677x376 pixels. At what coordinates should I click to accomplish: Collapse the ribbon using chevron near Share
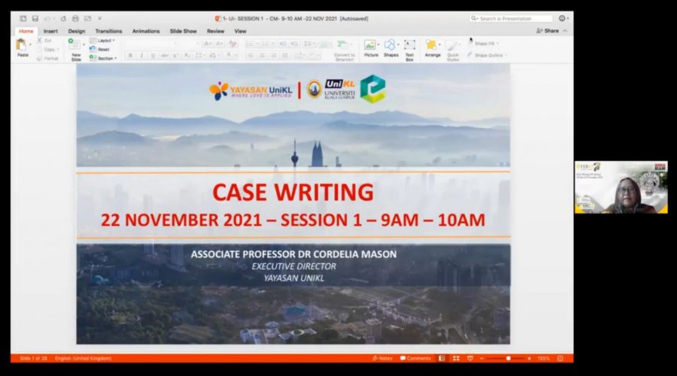(566, 32)
